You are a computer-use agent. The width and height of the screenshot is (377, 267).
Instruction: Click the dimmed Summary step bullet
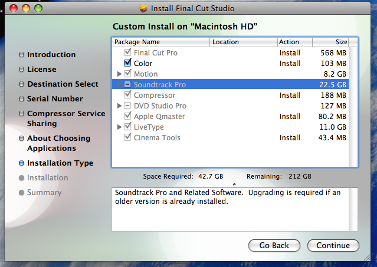point(21,193)
